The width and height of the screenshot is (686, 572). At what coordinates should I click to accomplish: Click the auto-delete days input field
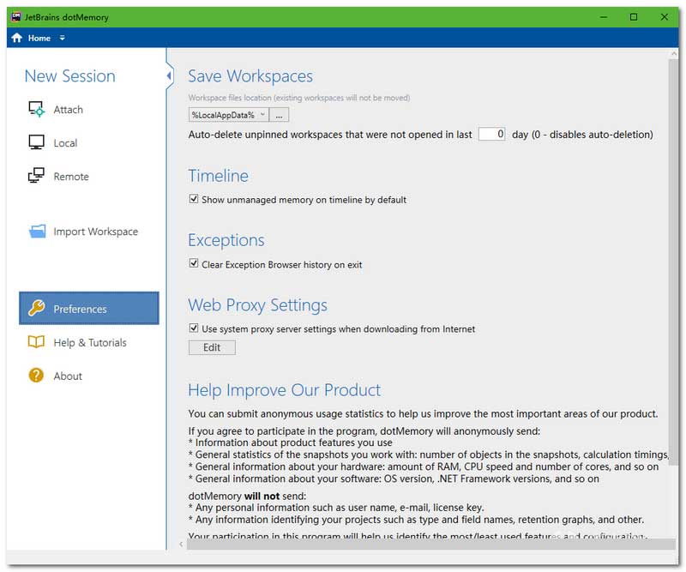[491, 134]
